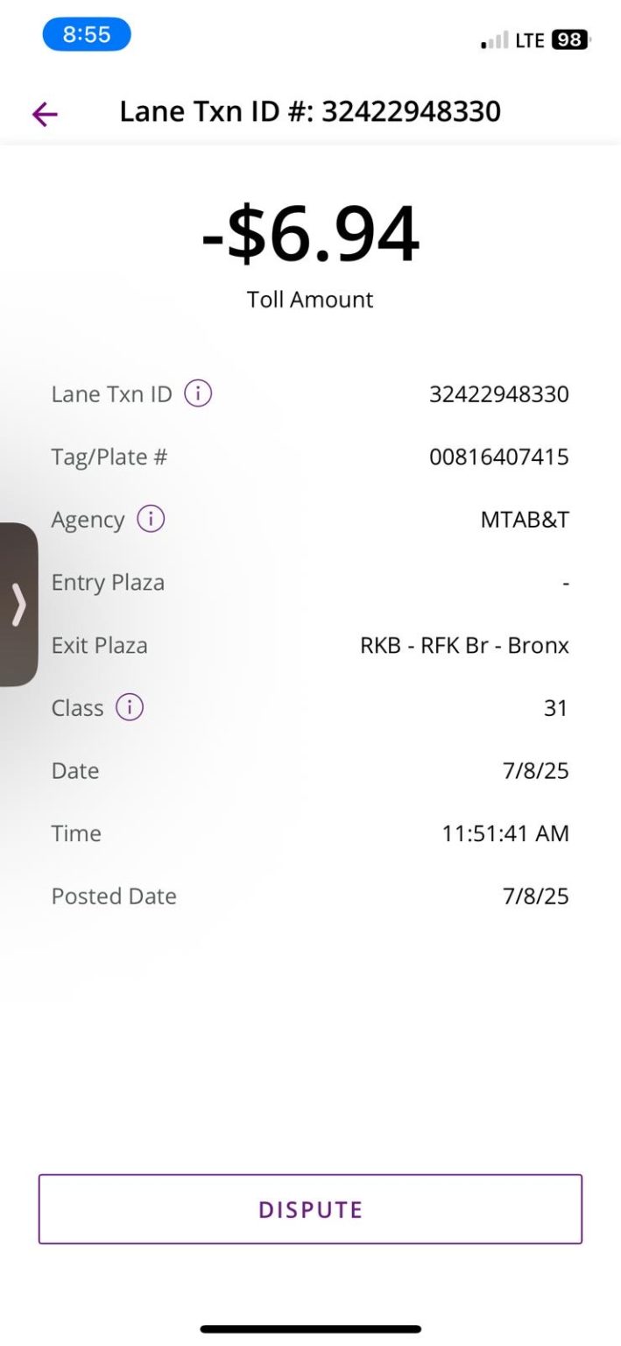
Task: Tap the Tag/Plate number 00816407415
Action: tap(498, 457)
